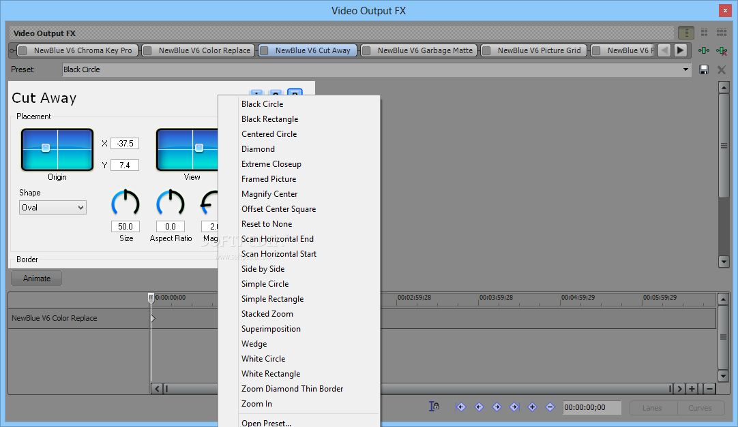This screenshot has width=738, height=427.
Task: Choose the Wedge preset
Action: (x=254, y=344)
